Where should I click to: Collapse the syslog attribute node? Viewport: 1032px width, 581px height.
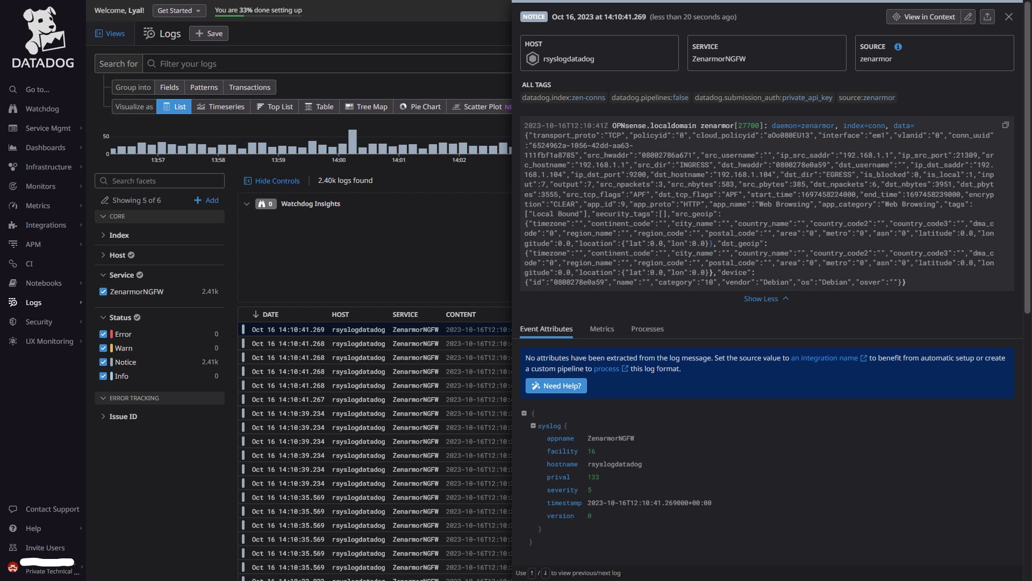point(533,426)
